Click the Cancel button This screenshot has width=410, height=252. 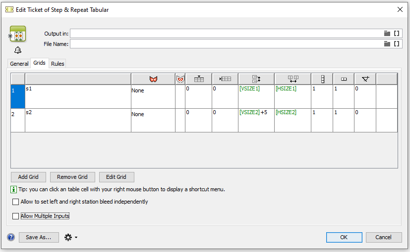point(384,237)
